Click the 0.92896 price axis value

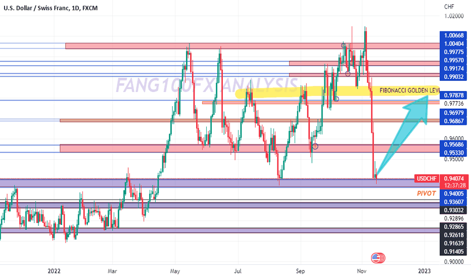tap(454, 218)
